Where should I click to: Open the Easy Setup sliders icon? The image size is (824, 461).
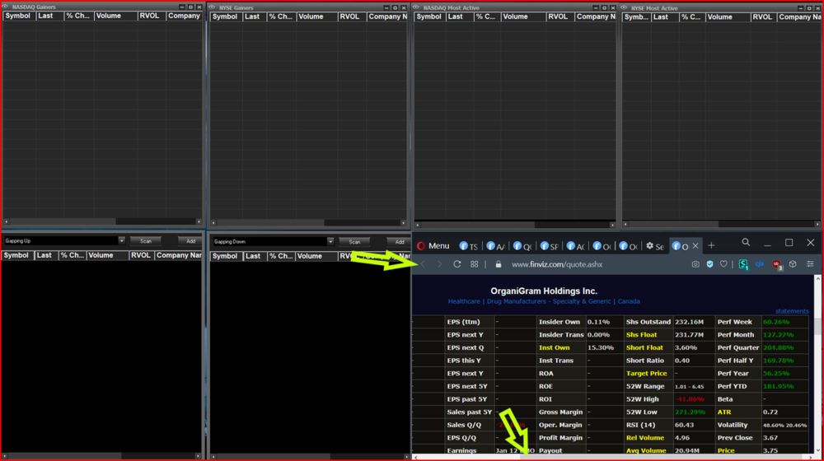810,264
